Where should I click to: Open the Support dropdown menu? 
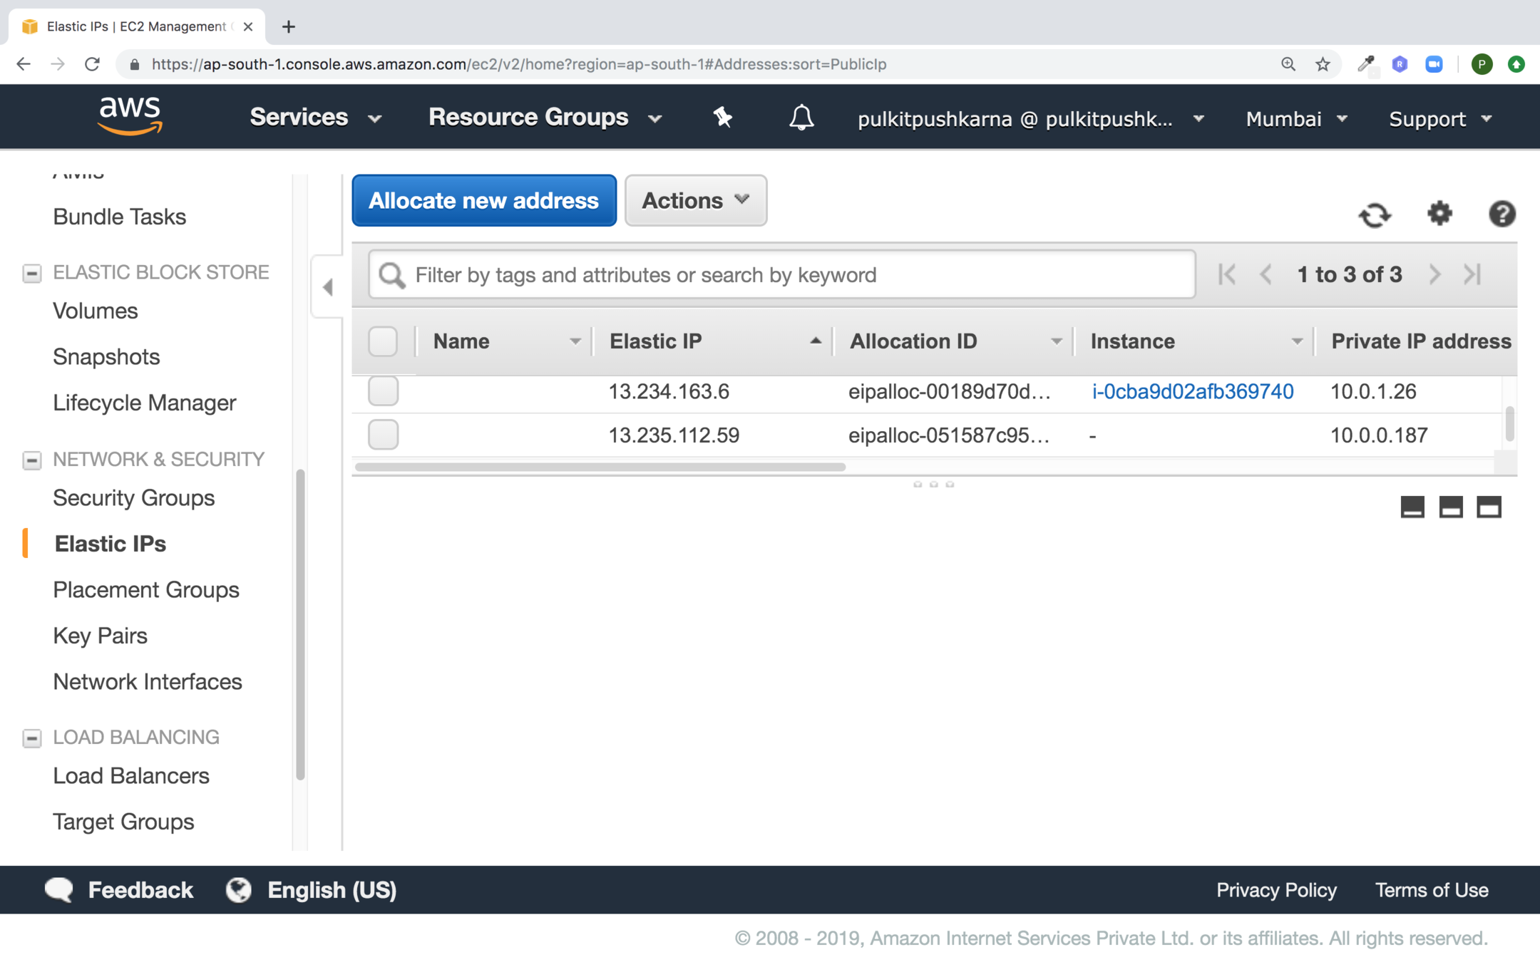click(1441, 118)
